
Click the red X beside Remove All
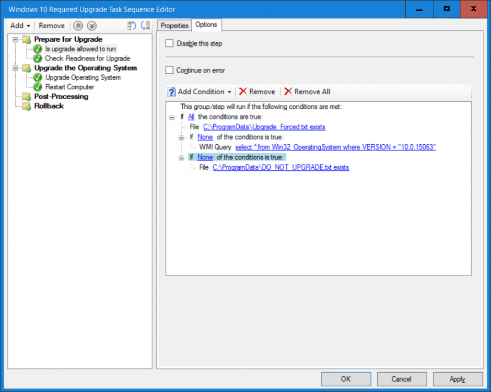point(288,91)
